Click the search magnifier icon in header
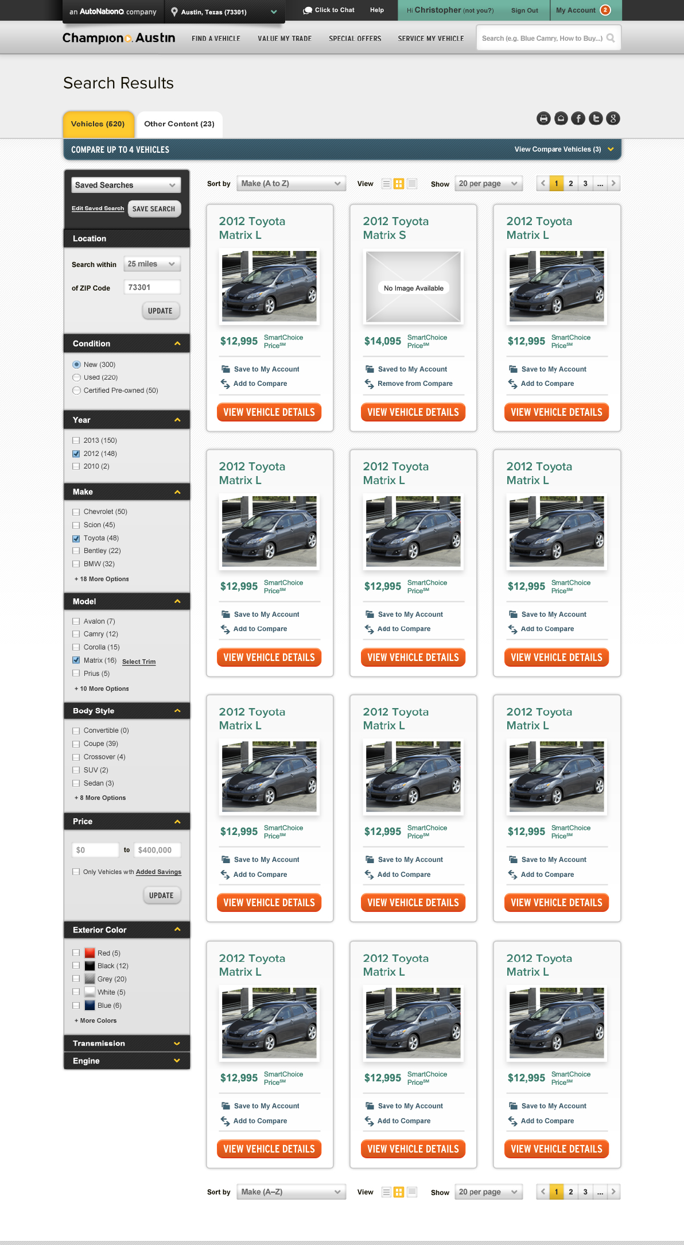Viewport: 684px width, 1245px height. point(611,38)
